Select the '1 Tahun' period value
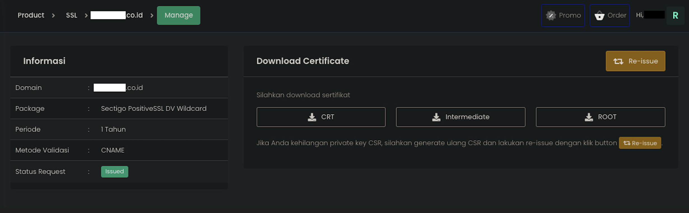The image size is (689, 213). [x=113, y=129]
